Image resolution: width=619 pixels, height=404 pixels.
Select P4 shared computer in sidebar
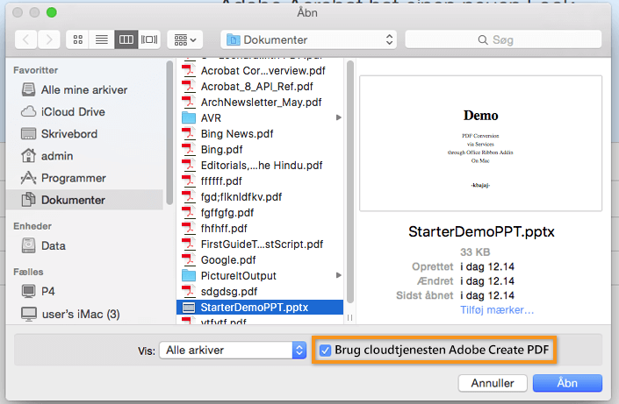tap(84, 292)
